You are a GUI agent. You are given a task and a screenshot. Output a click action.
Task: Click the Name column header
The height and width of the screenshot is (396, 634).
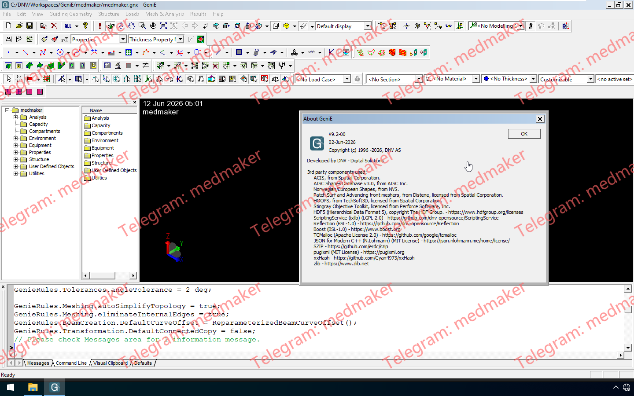110,110
